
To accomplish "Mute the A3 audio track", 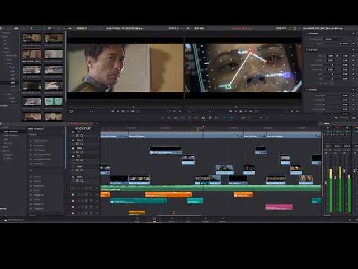I will 91,201.
